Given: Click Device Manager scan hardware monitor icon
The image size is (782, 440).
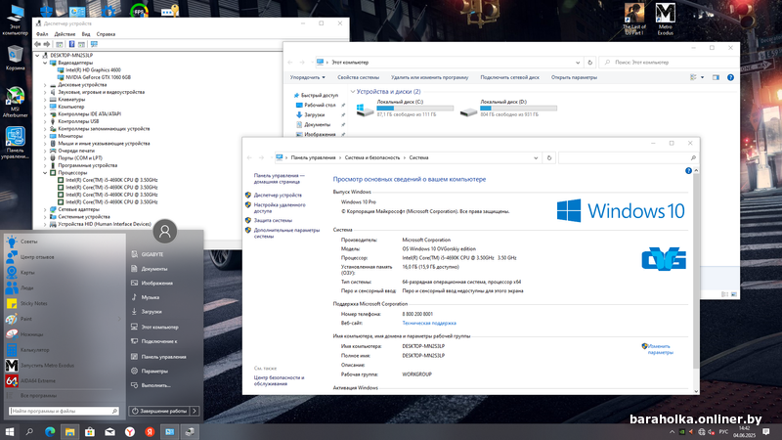Looking at the screenshot, I should pyautogui.click(x=94, y=44).
